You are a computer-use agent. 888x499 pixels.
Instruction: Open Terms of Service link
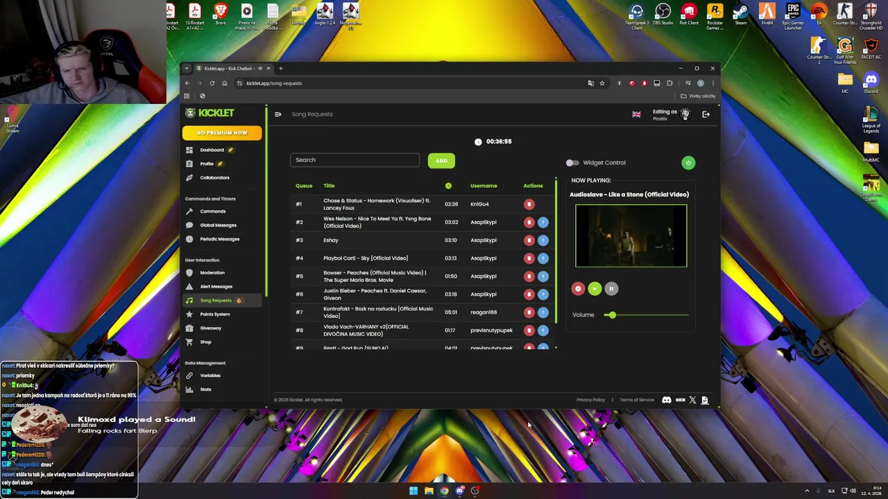coord(637,400)
